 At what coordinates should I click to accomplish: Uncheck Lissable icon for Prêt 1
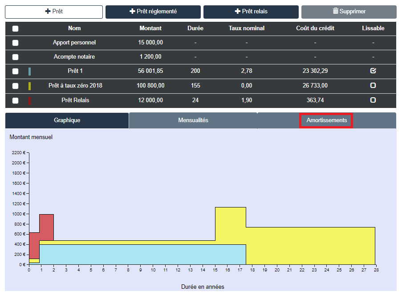pos(373,71)
